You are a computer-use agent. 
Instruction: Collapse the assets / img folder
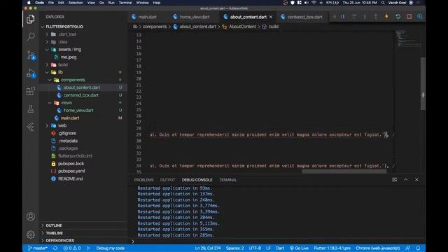click(x=69, y=50)
